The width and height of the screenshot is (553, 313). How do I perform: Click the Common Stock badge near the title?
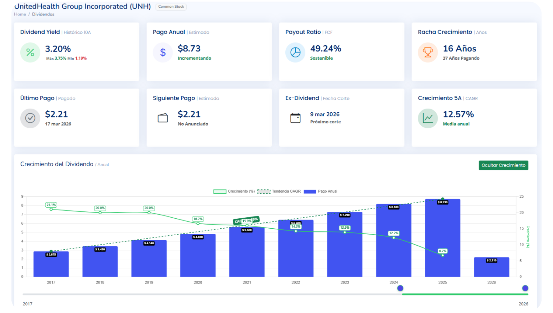pos(171,7)
